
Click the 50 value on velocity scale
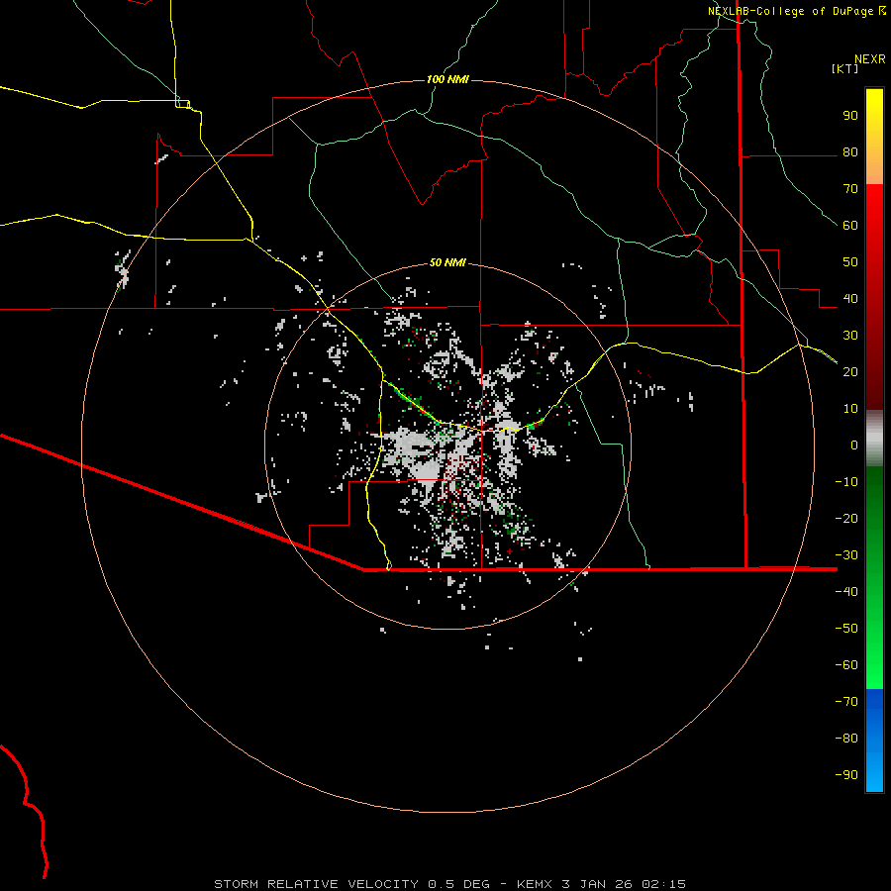coord(850,262)
